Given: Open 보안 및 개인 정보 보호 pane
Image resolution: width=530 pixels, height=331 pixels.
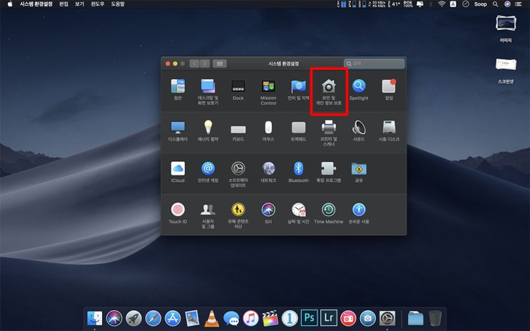Looking at the screenshot, I should (329, 91).
